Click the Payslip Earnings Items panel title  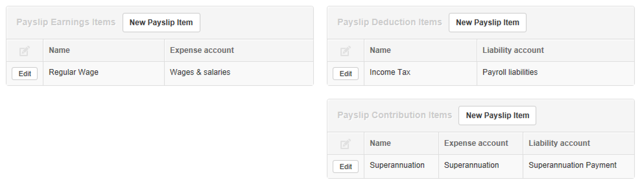point(66,22)
